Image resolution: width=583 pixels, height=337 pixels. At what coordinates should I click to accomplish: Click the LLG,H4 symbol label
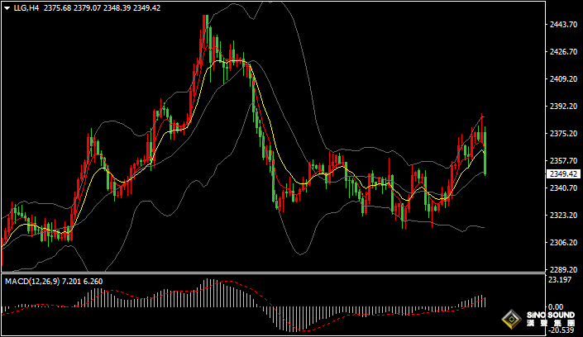coord(26,8)
